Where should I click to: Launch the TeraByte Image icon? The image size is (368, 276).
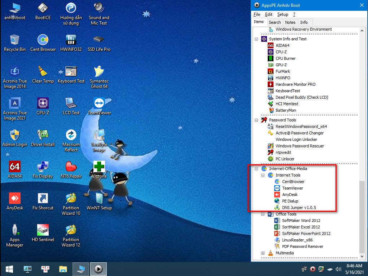coord(99,141)
